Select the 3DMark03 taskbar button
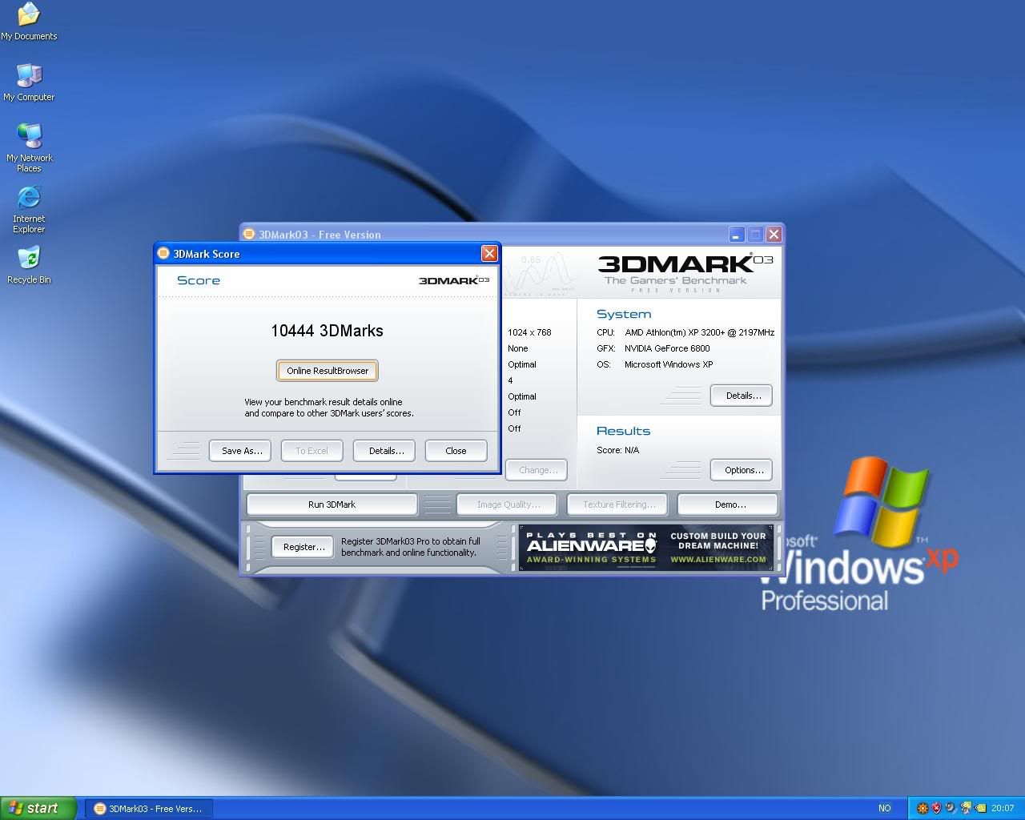This screenshot has width=1025, height=820. [x=147, y=809]
